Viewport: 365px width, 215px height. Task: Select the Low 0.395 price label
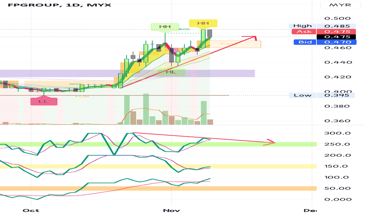(x=322, y=95)
